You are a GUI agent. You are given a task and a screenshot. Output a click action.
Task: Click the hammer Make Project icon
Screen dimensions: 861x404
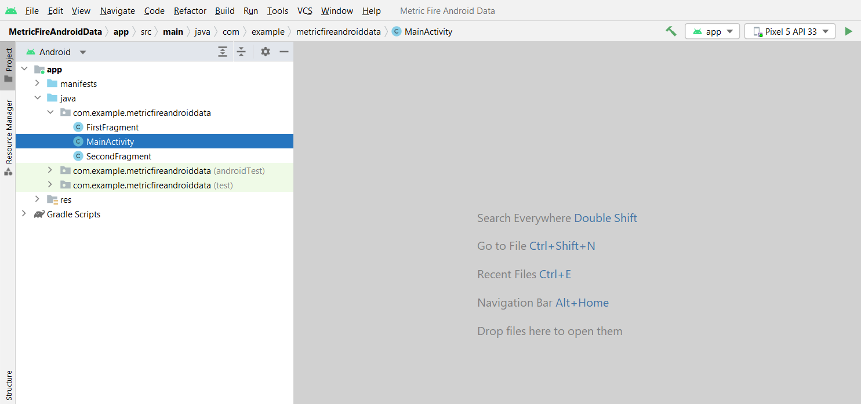(671, 31)
